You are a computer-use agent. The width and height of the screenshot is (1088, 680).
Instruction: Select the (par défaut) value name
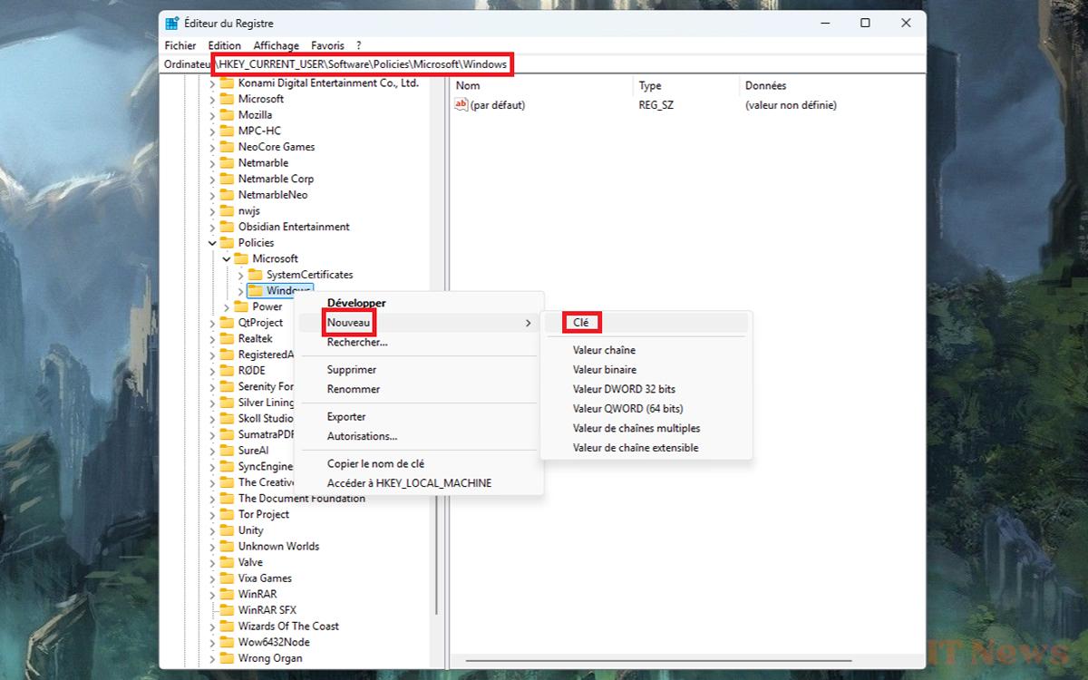(498, 105)
